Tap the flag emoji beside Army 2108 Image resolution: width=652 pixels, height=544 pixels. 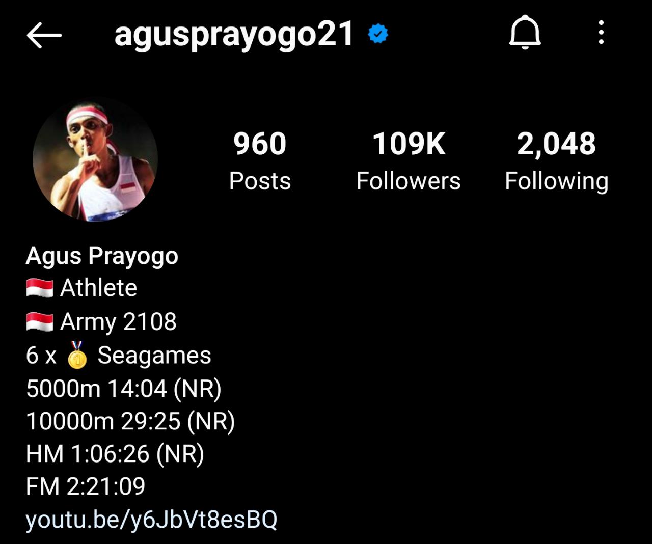[x=40, y=322]
